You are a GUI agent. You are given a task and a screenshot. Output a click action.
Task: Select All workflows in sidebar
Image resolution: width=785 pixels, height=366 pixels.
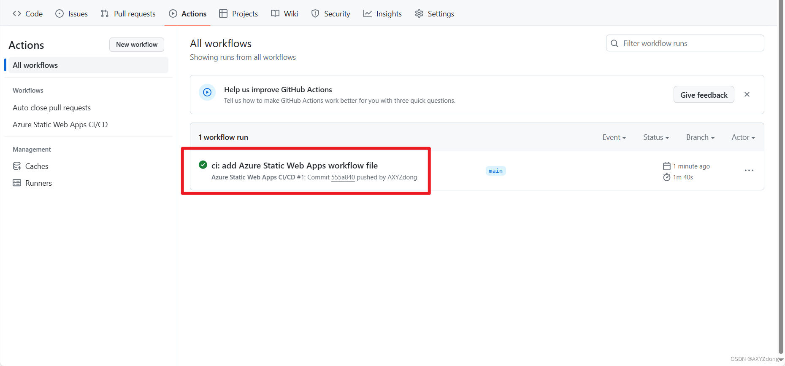(x=88, y=65)
